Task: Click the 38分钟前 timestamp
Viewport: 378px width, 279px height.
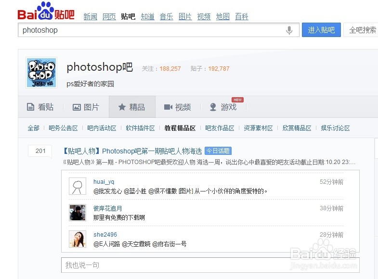Action: (331, 208)
